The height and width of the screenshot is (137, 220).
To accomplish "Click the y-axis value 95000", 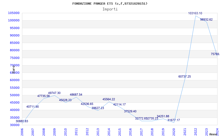I will pos(15,28).
